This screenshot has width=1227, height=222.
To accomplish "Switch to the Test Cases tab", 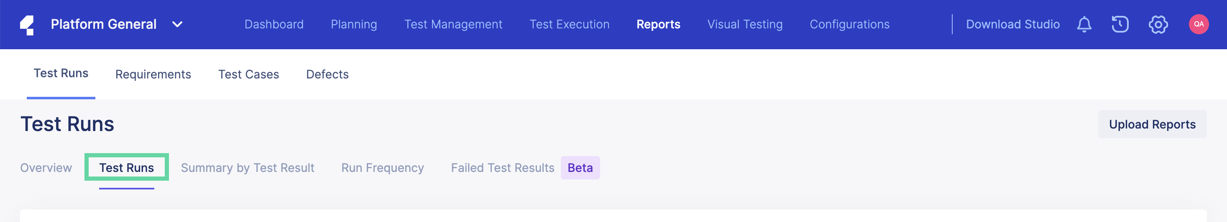I will (x=248, y=74).
